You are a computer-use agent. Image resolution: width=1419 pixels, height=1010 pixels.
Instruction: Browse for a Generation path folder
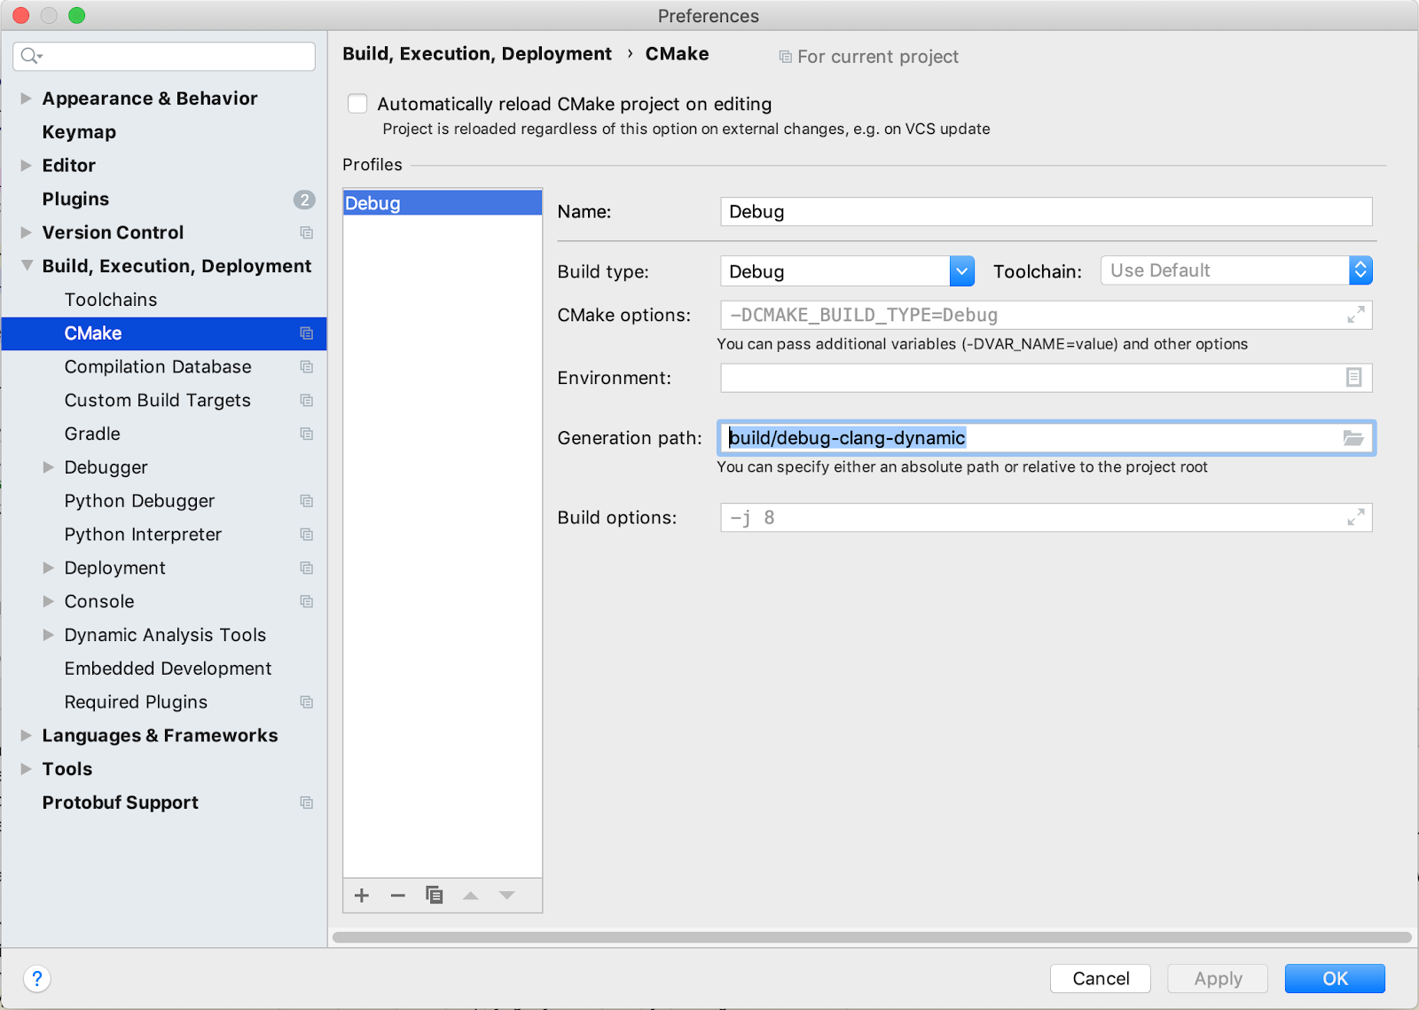coord(1352,437)
